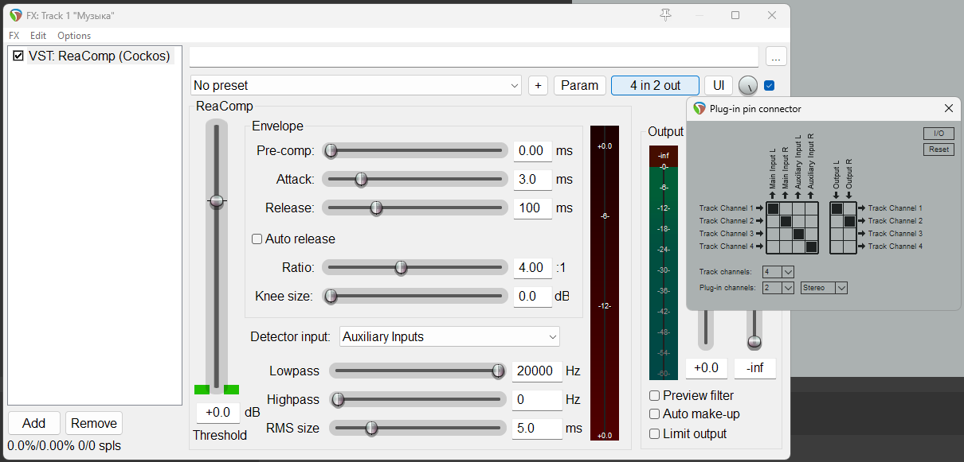Click the Attack 3.0 ms field
This screenshot has width=964, height=462.
coord(532,179)
